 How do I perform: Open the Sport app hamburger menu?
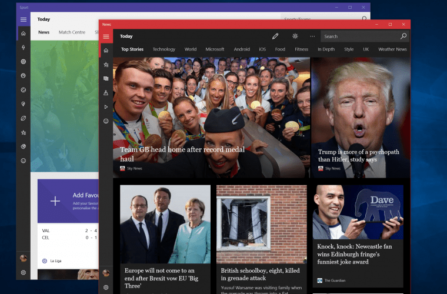[24, 19]
